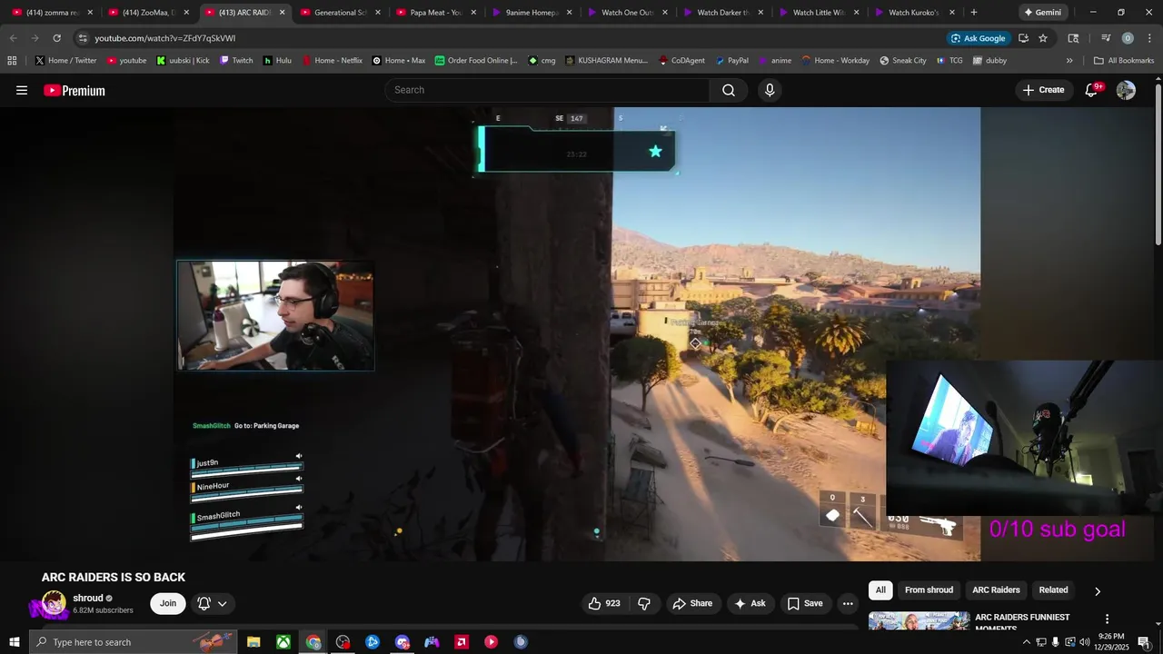
Task: Share the ARC Raiders video
Action: (x=692, y=603)
